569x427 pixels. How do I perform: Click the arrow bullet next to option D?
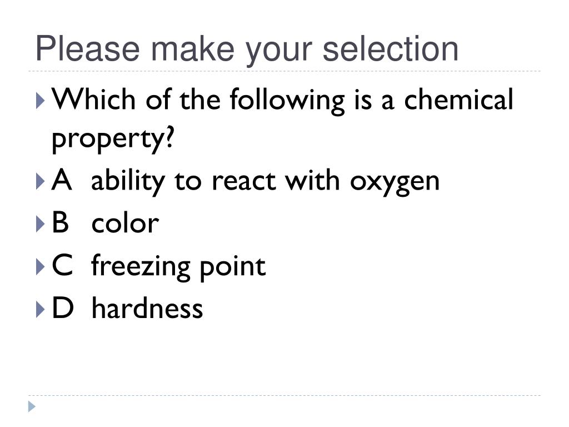(41, 309)
